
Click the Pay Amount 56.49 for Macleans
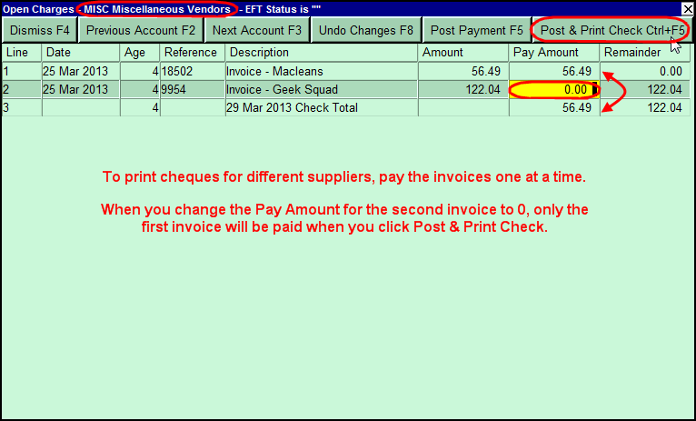[553, 71]
